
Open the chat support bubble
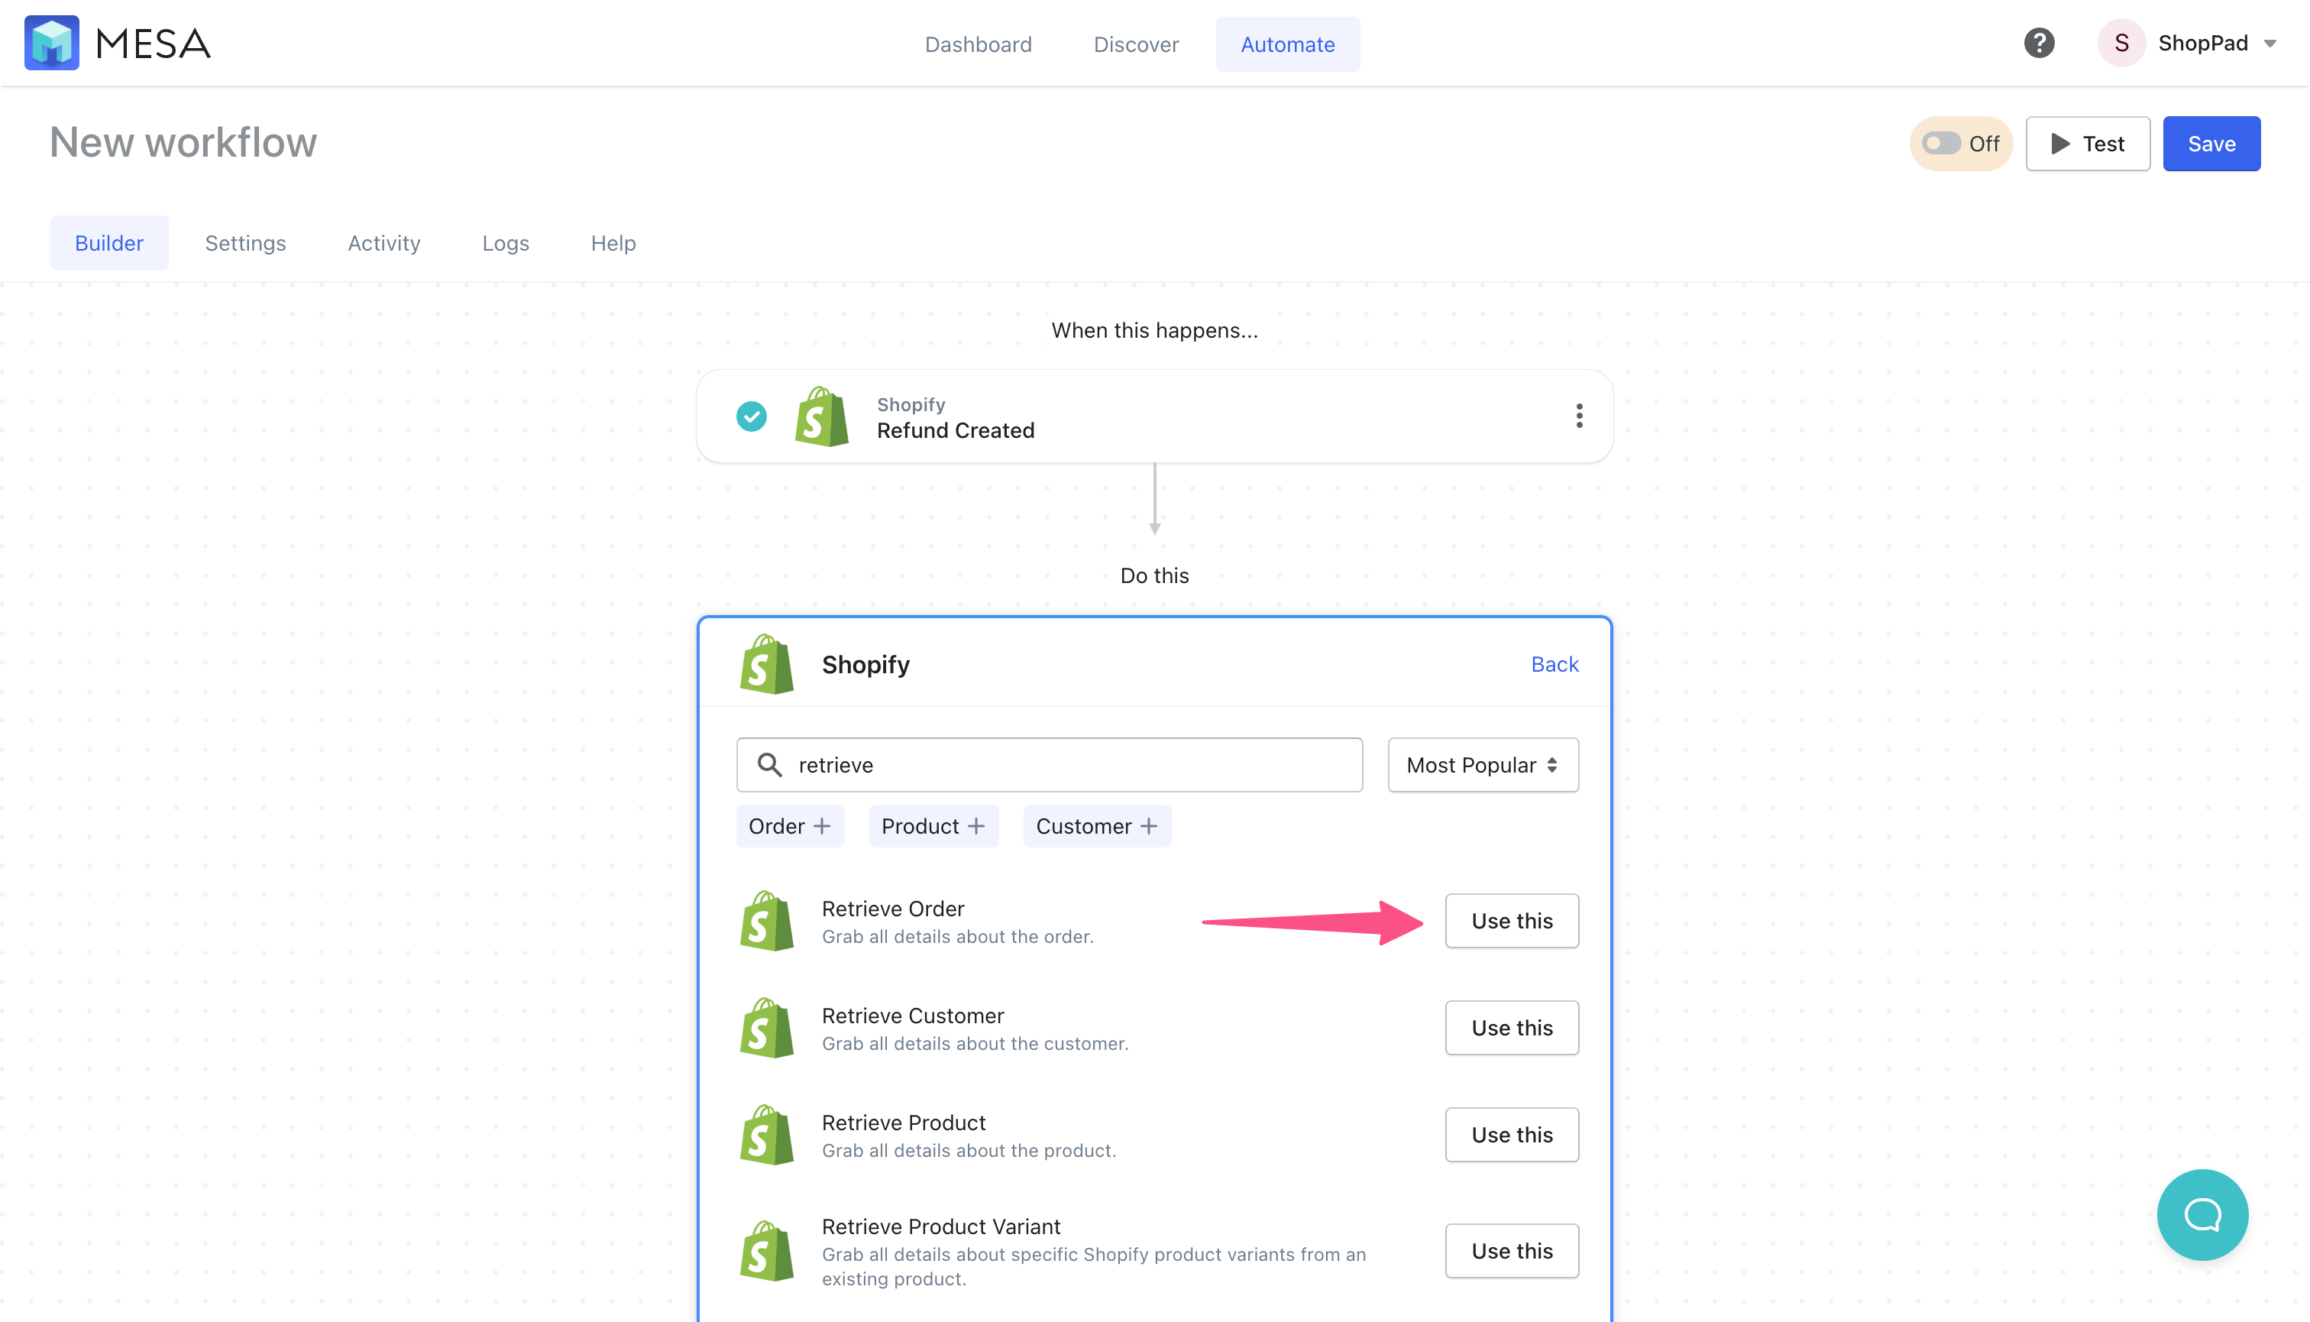coord(2202,1214)
